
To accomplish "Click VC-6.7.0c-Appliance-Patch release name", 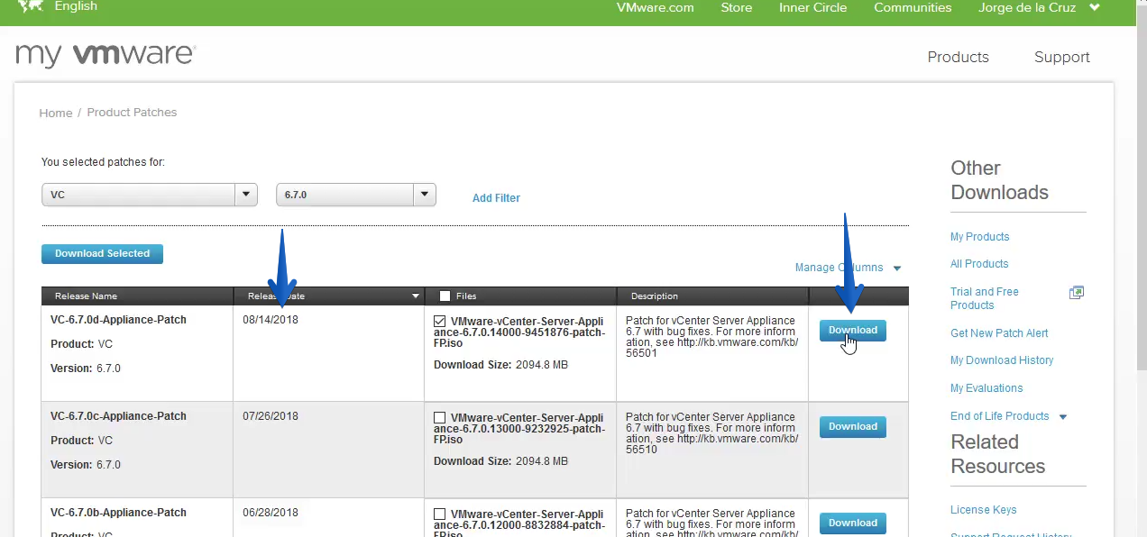I will coord(118,416).
